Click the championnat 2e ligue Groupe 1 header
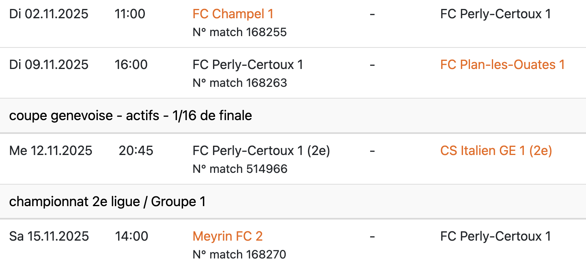586x267 pixels. pos(107,202)
